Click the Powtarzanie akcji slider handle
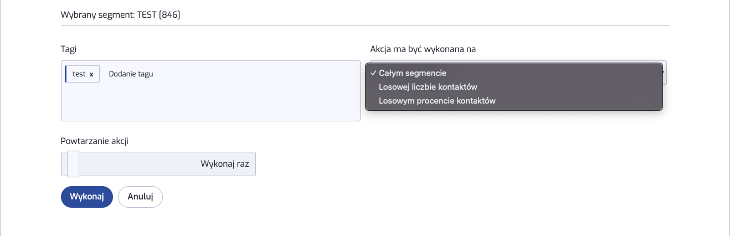The height and width of the screenshot is (236, 730). click(73, 164)
